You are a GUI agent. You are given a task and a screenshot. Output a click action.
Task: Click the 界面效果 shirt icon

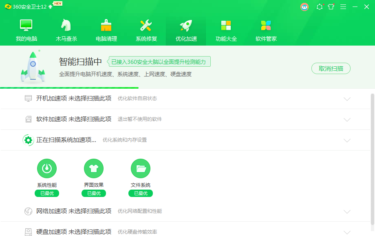pos(94,168)
